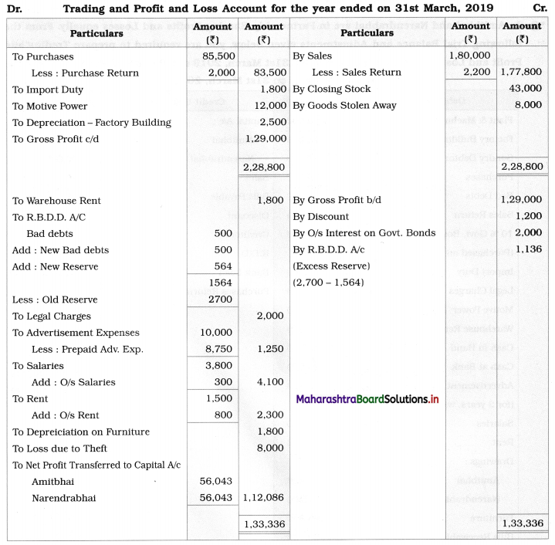Image resolution: width=555 pixels, height=545 pixels.
Task: Select 'To Advertisement Expenses' entry
Action: point(76,333)
